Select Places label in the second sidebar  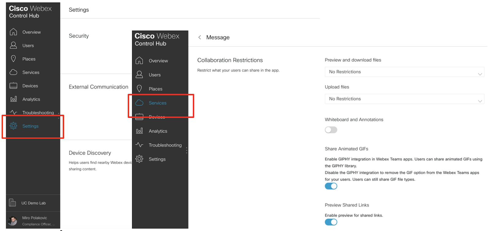[155, 89]
